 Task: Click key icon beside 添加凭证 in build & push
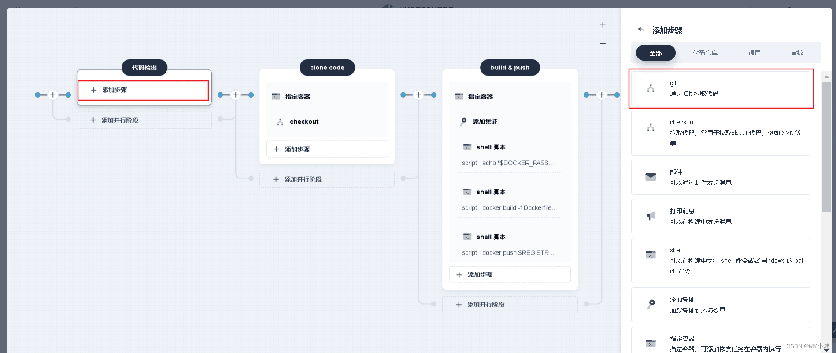tap(463, 122)
